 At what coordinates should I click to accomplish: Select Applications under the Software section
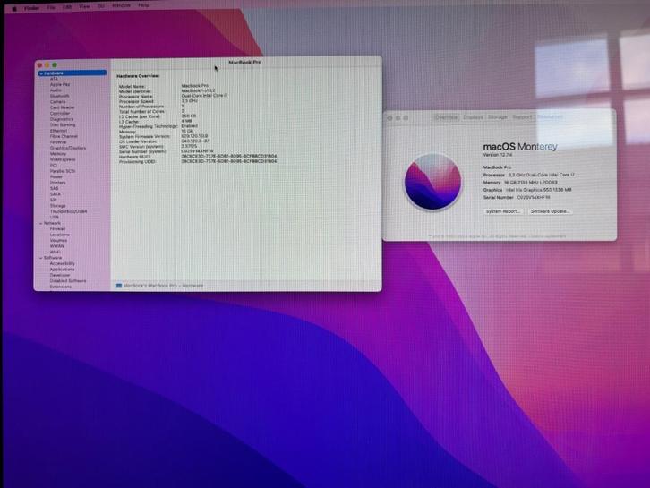(x=63, y=270)
